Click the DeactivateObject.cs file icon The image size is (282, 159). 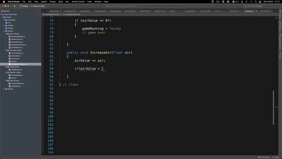click(x=10, y=37)
